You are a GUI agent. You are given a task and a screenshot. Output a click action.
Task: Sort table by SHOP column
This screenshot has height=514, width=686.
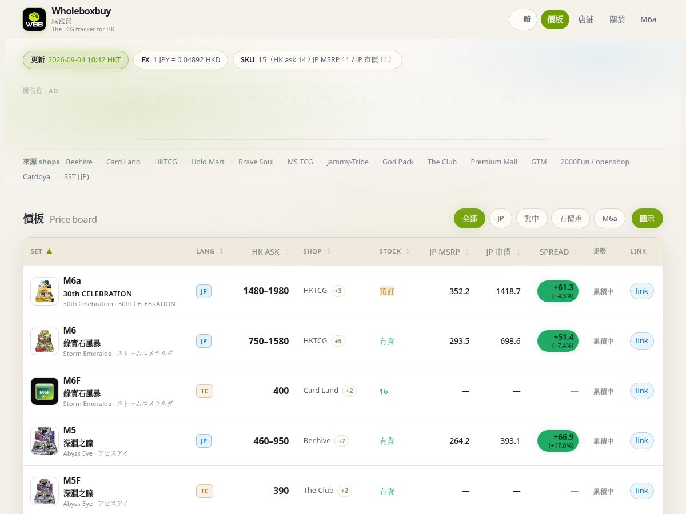coord(317,251)
